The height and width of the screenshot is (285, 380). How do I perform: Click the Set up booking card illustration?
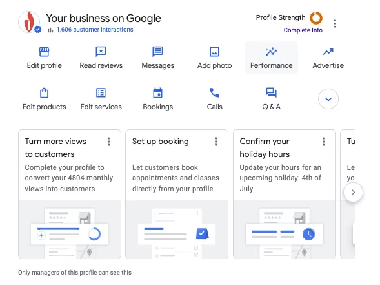point(177,229)
